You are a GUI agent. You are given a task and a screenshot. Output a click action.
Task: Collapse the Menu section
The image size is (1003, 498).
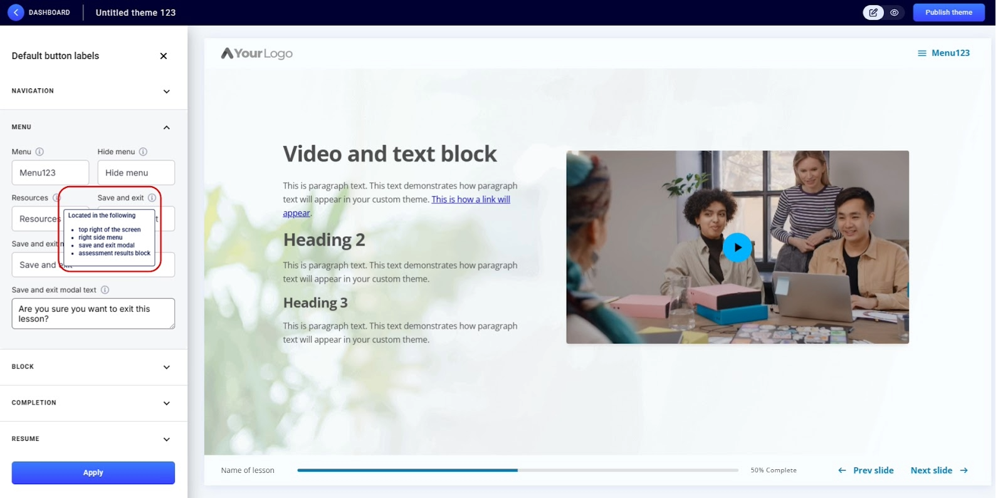[x=166, y=127]
